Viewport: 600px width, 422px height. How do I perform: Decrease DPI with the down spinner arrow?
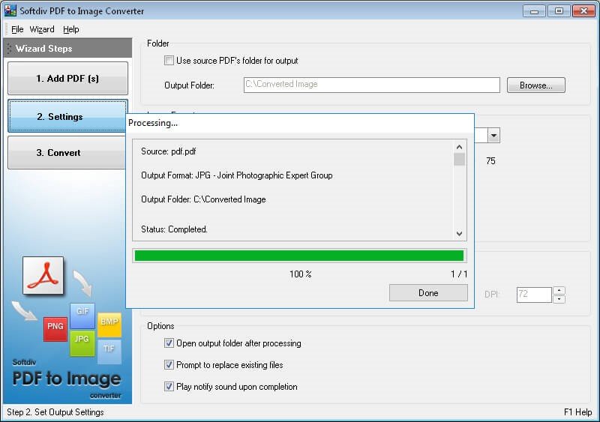[x=559, y=299]
